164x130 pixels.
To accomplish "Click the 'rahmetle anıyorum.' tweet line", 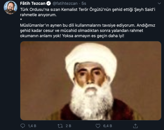I will (x=38, y=15).
